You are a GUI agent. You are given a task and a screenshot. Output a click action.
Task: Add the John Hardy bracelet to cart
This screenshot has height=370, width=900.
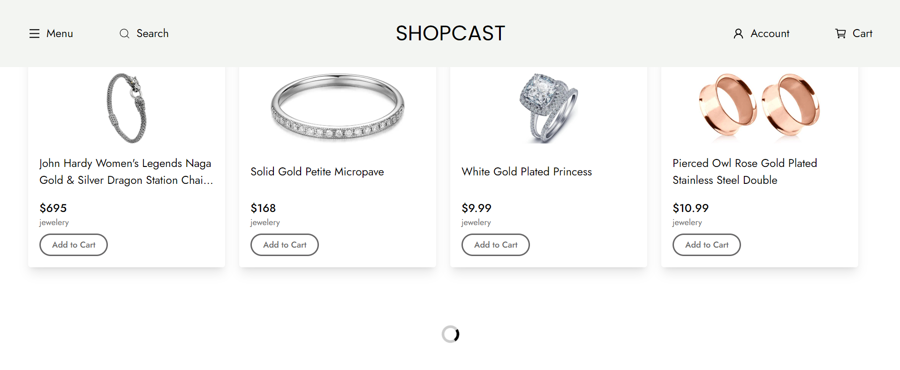click(x=73, y=244)
